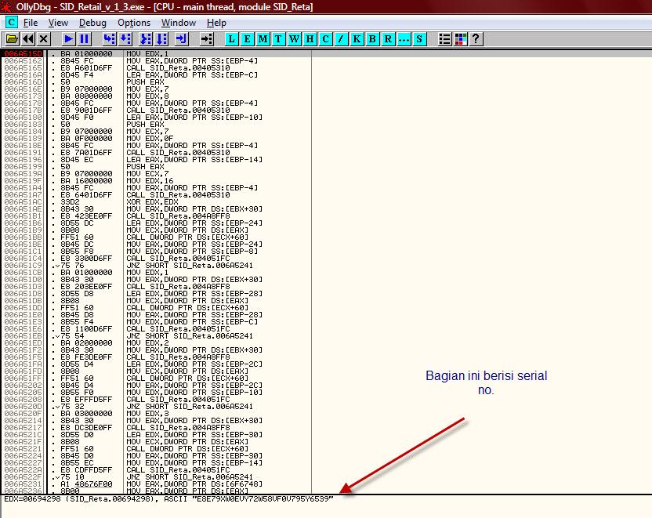Click Go to address arrow icon
The image size is (652, 518).
click(207, 39)
